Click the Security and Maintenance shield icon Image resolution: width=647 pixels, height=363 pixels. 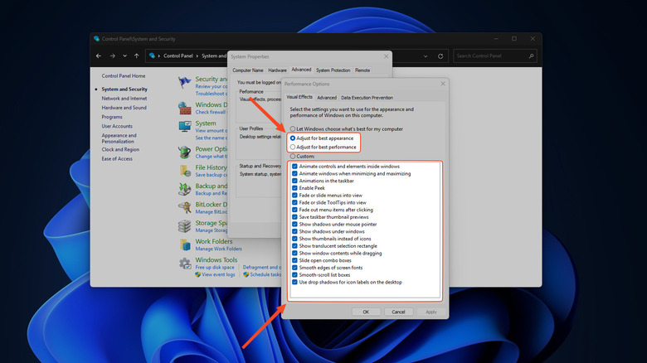point(185,83)
